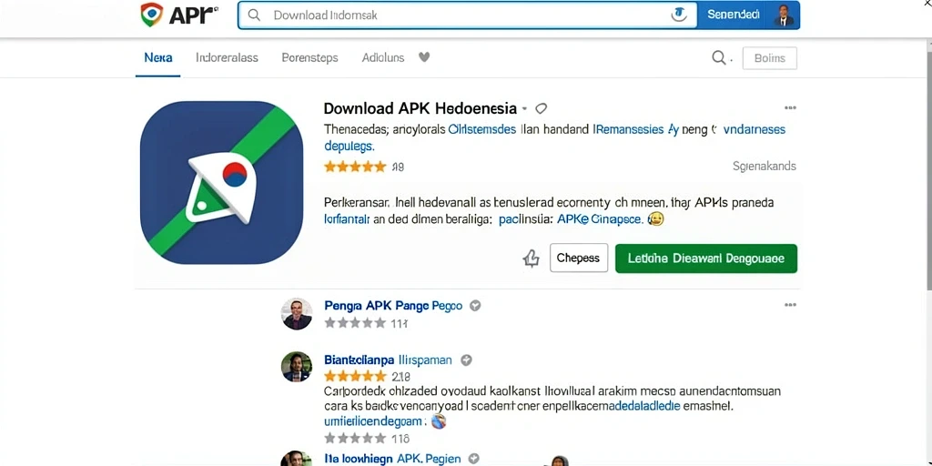The image size is (932, 466).
Task: Expand small arrow next to Hedoenesia title
Action: 524,109
